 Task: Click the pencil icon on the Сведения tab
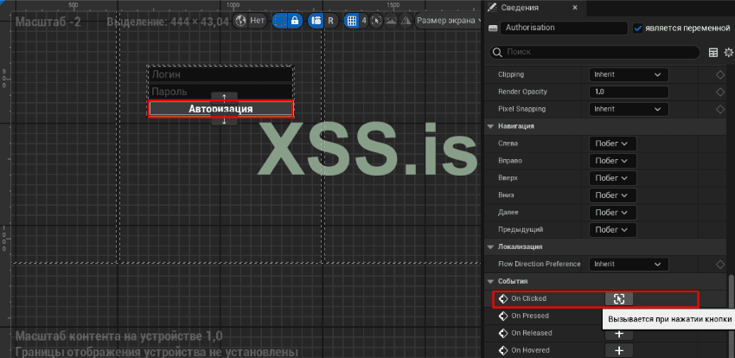(x=492, y=7)
